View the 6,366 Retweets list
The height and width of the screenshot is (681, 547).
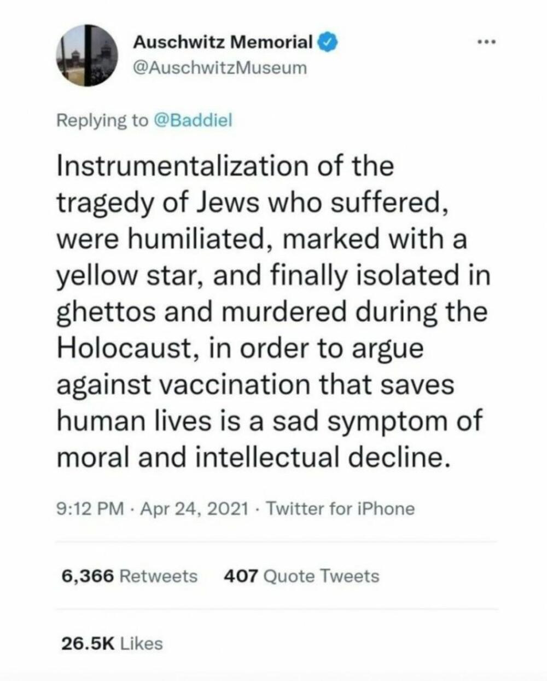click(129, 576)
